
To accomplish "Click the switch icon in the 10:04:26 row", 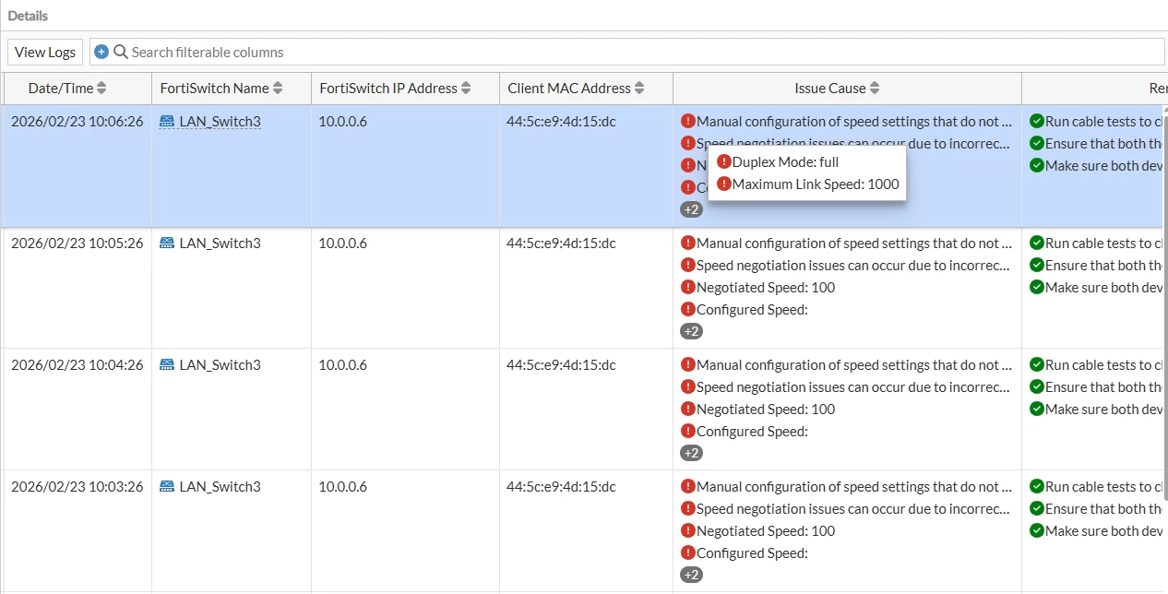I will click(167, 364).
